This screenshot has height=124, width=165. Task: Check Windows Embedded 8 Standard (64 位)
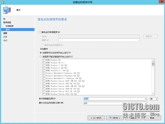[44, 76]
